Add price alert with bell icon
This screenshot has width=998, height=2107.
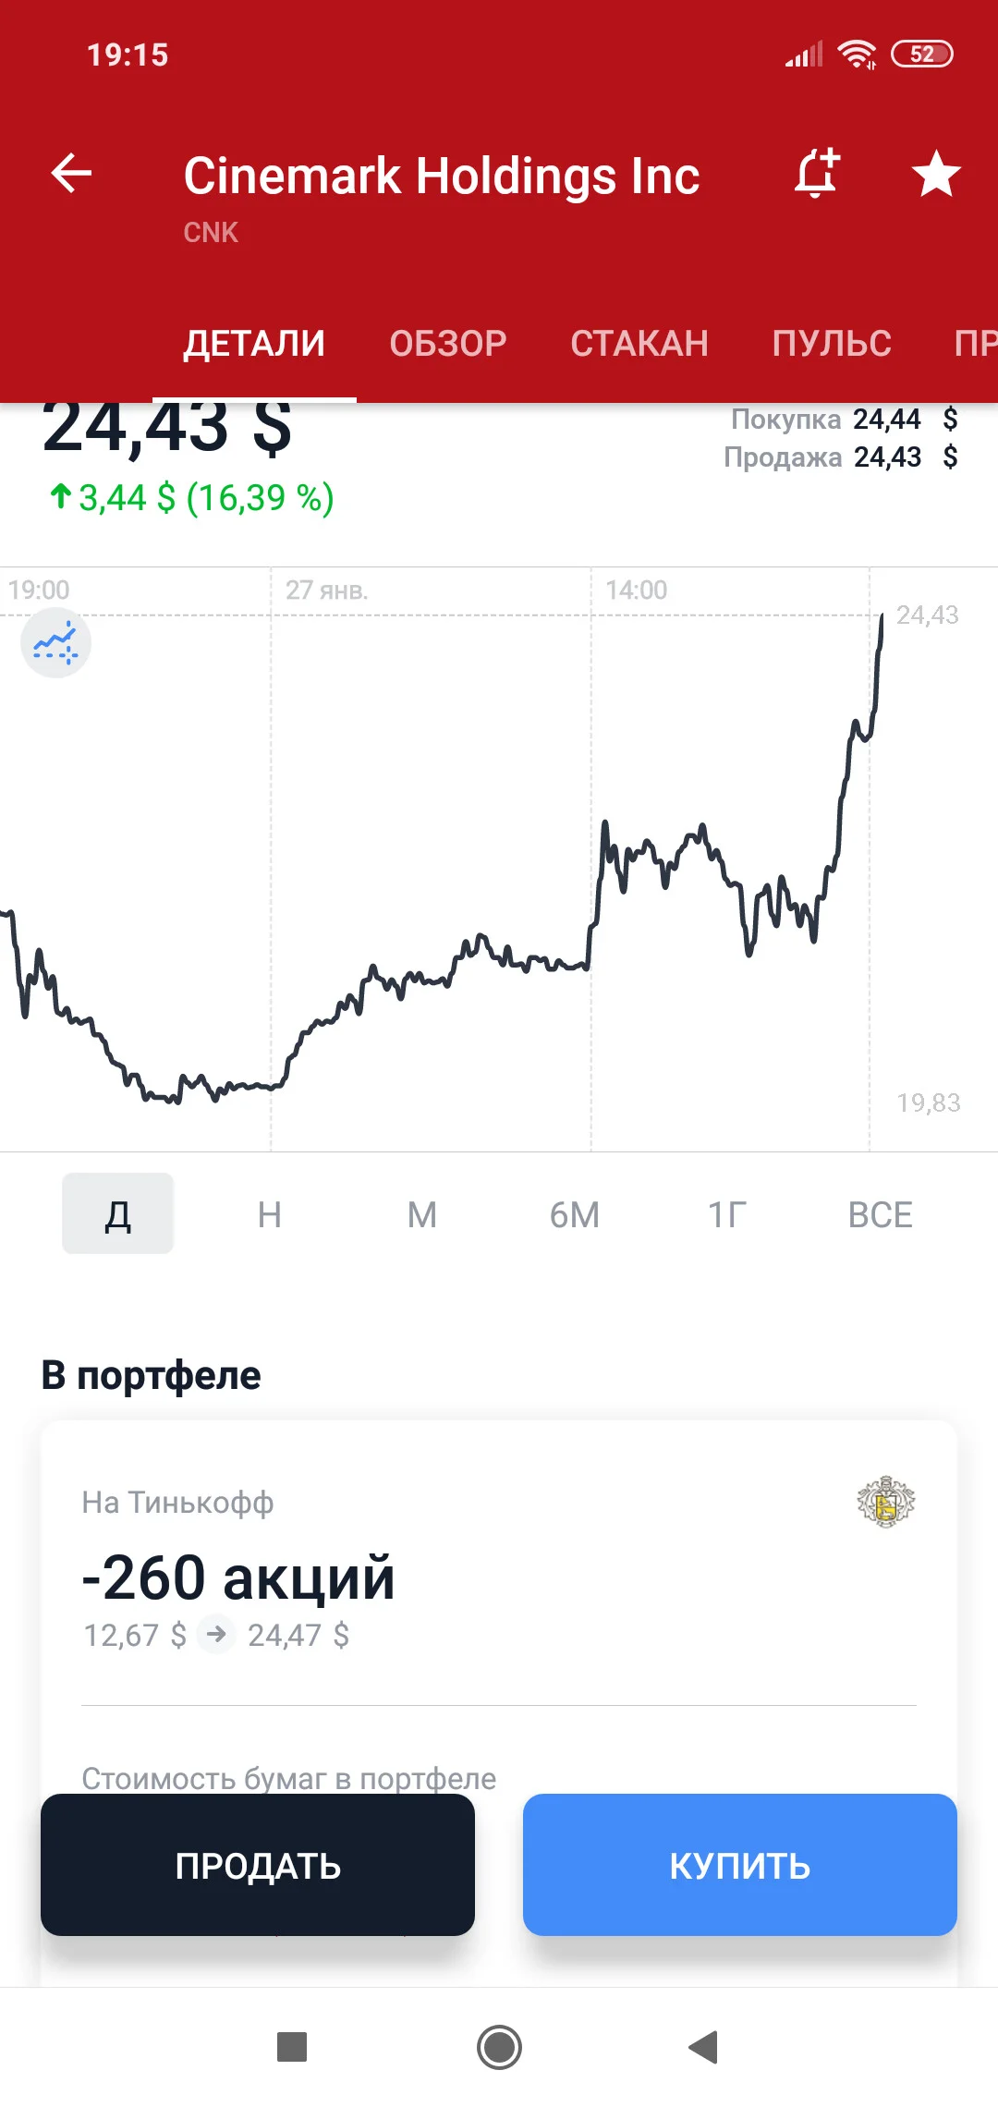(x=817, y=173)
